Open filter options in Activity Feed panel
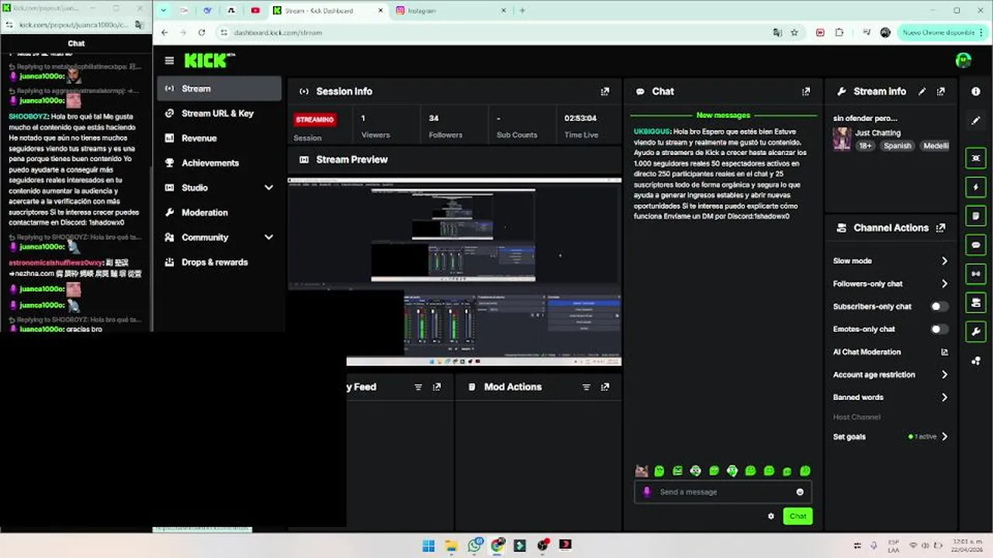The height and width of the screenshot is (558, 993). [418, 387]
